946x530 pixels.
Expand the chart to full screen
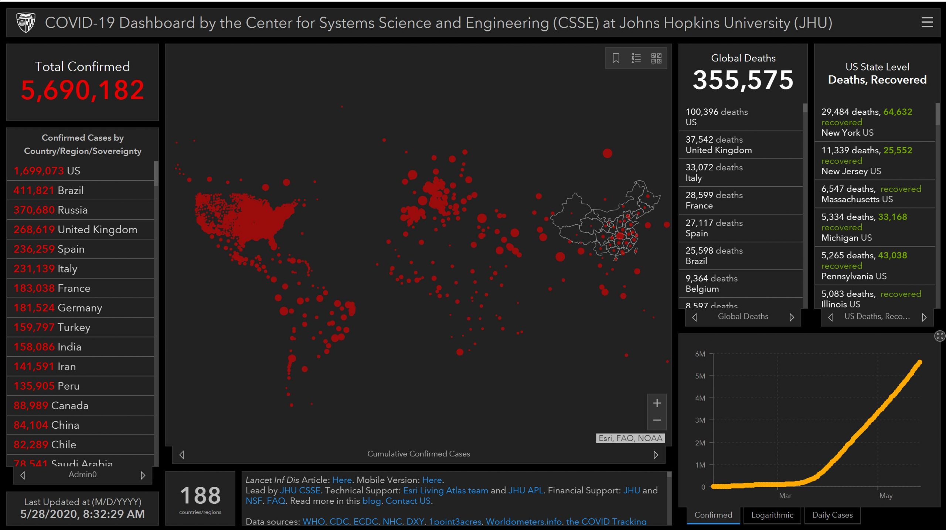click(939, 336)
